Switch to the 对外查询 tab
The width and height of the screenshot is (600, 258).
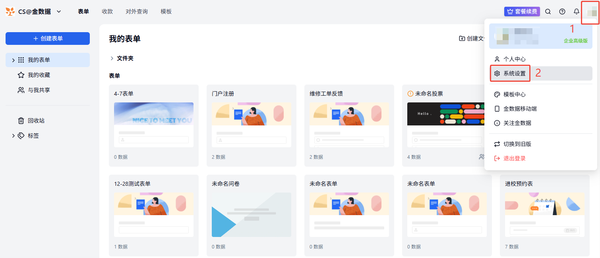pos(137,12)
